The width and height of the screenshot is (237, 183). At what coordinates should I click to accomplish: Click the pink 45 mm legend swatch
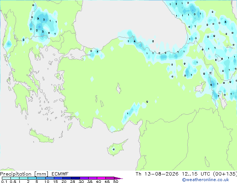coord(110,178)
